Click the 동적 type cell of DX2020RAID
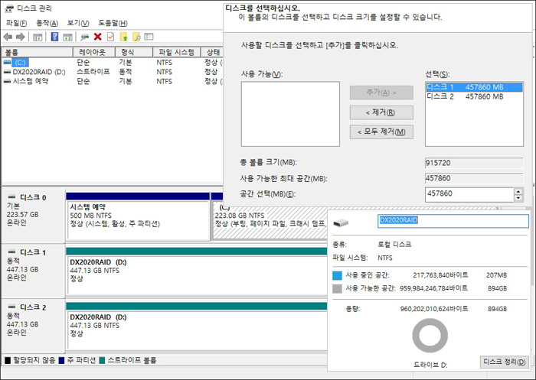Viewport: 536px width, 380px height. click(x=125, y=72)
